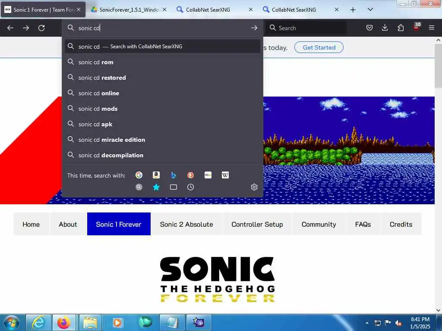The height and width of the screenshot is (331, 442).
Task: Select sonic cd Search with CollabNet SearXNG
Action: (x=162, y=47)
